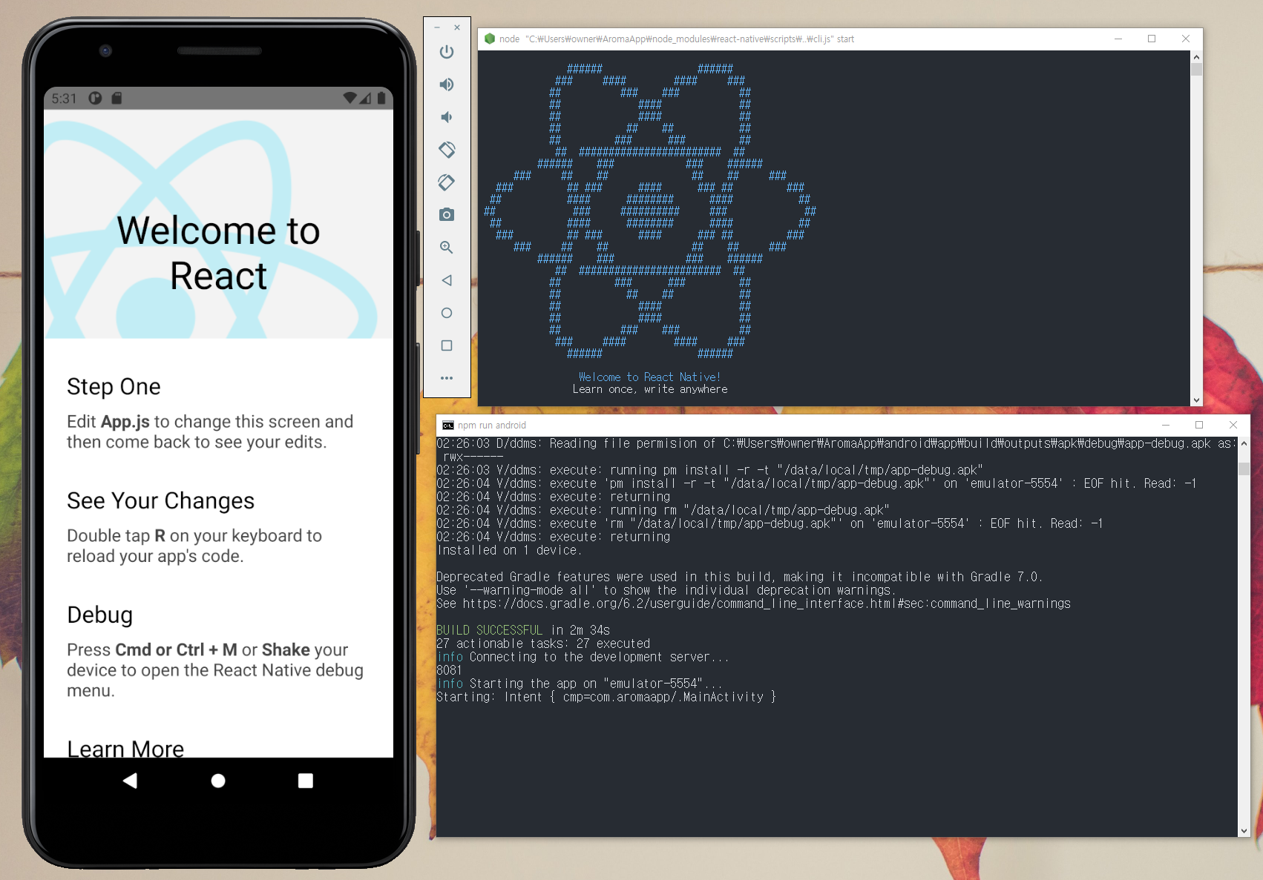Minimize the npm run android window
1263x880 pixels.
(1166, 425)
